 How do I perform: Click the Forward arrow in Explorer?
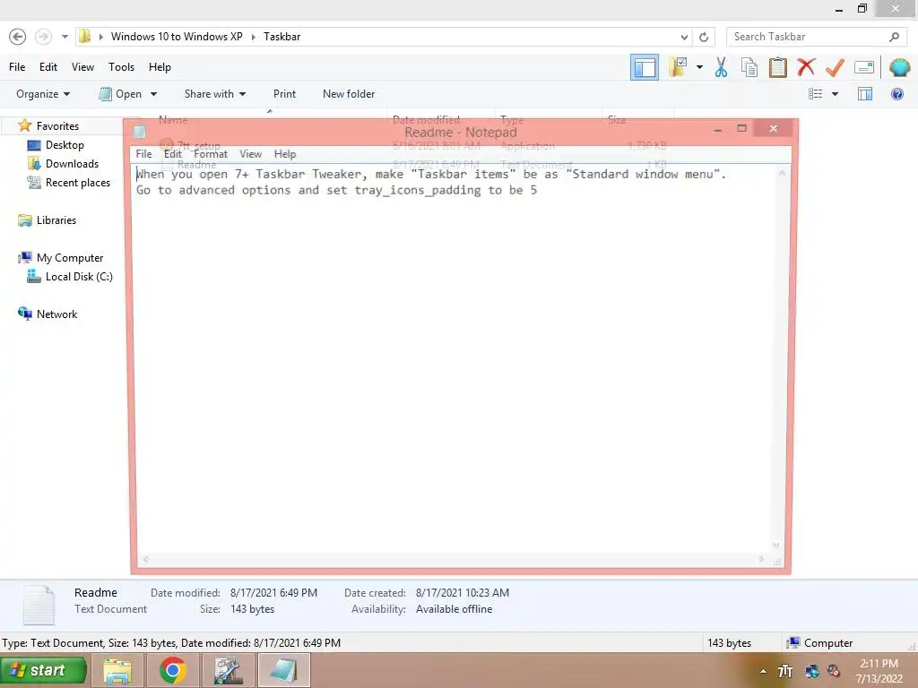(43, 37)
